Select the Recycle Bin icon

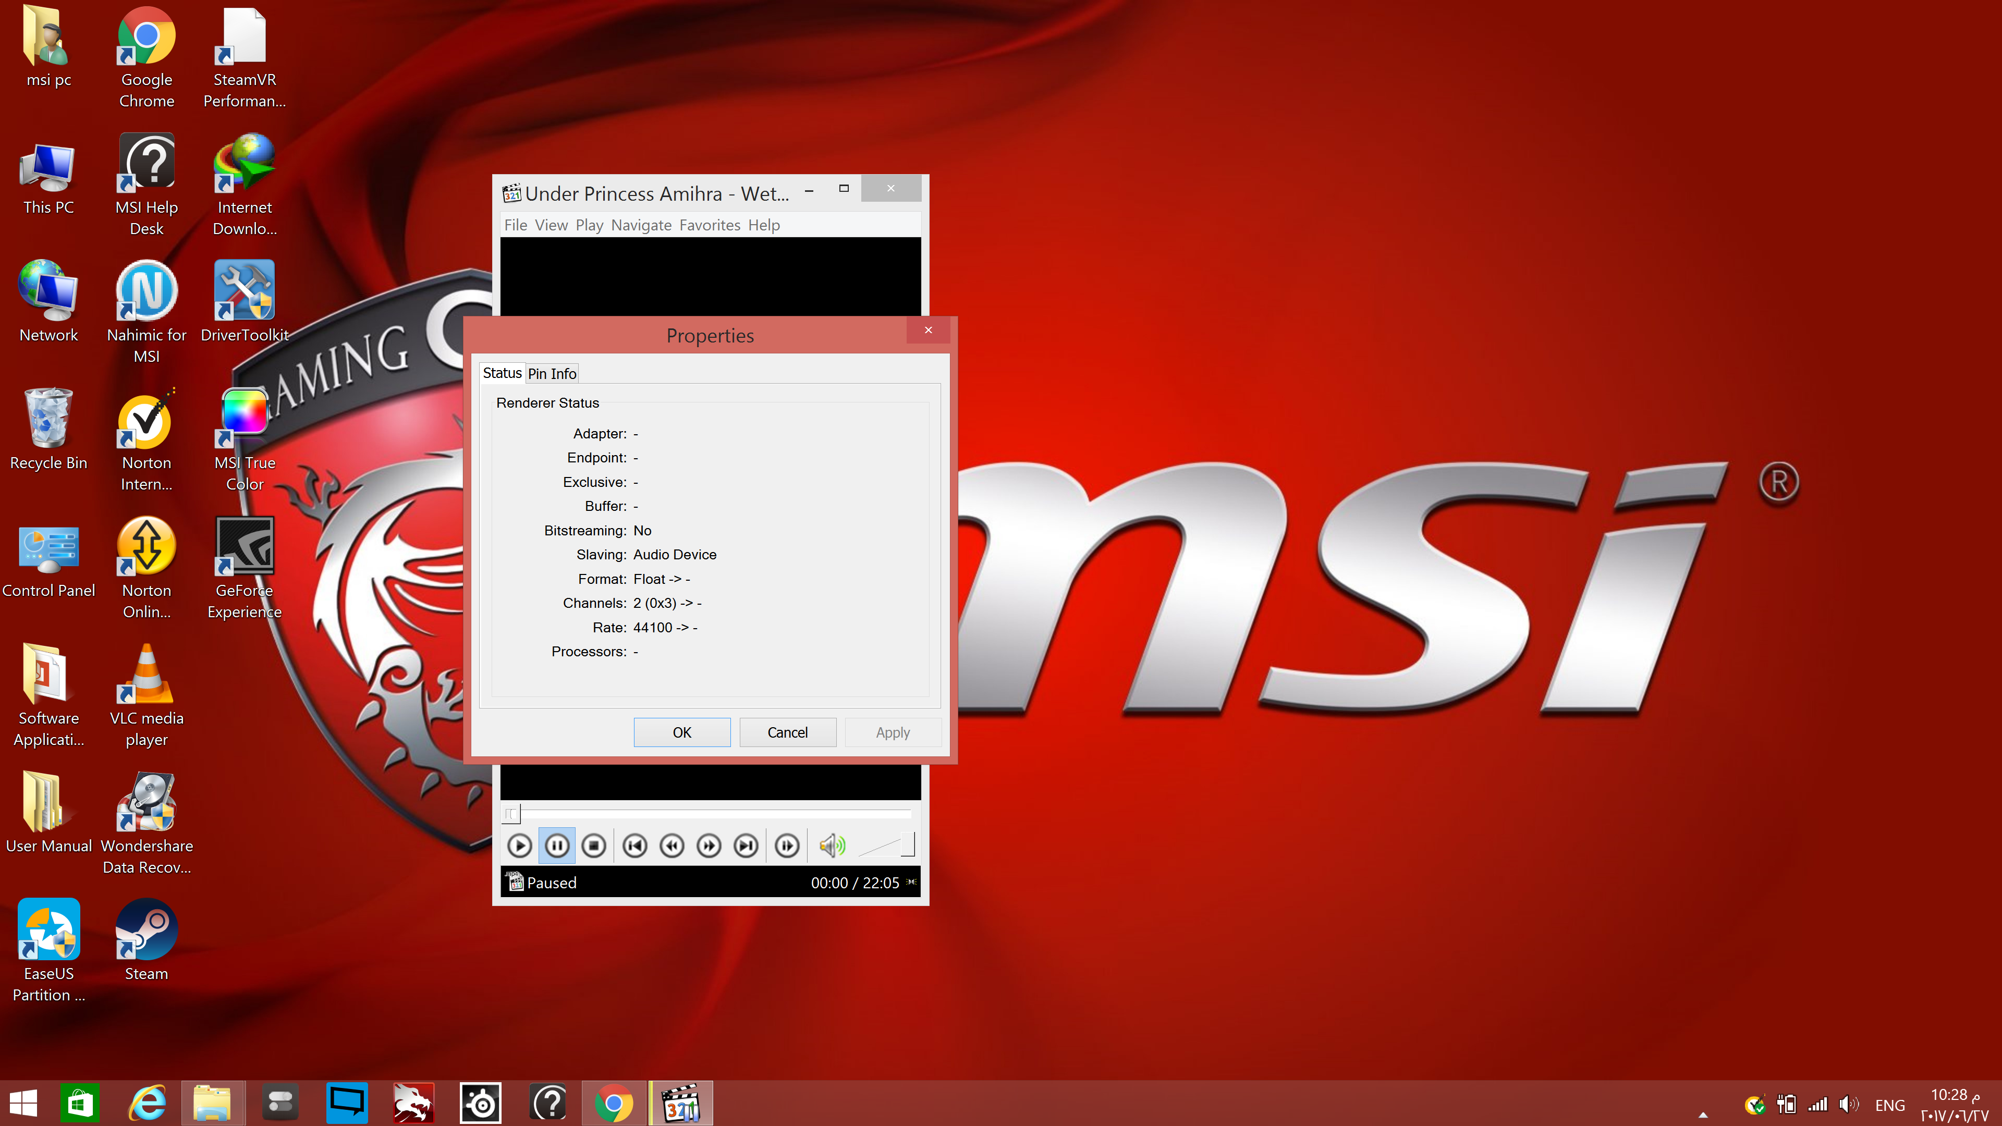(x=48, y=430)
